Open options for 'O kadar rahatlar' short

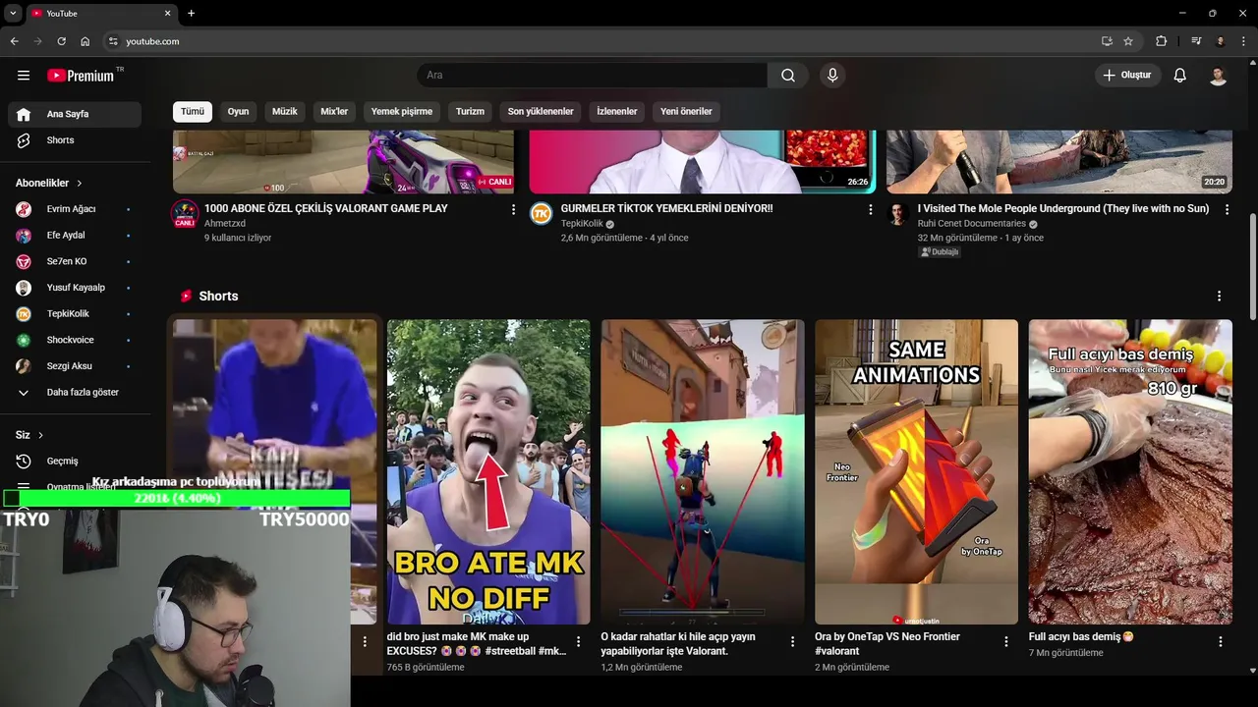(x=792, y=641)
